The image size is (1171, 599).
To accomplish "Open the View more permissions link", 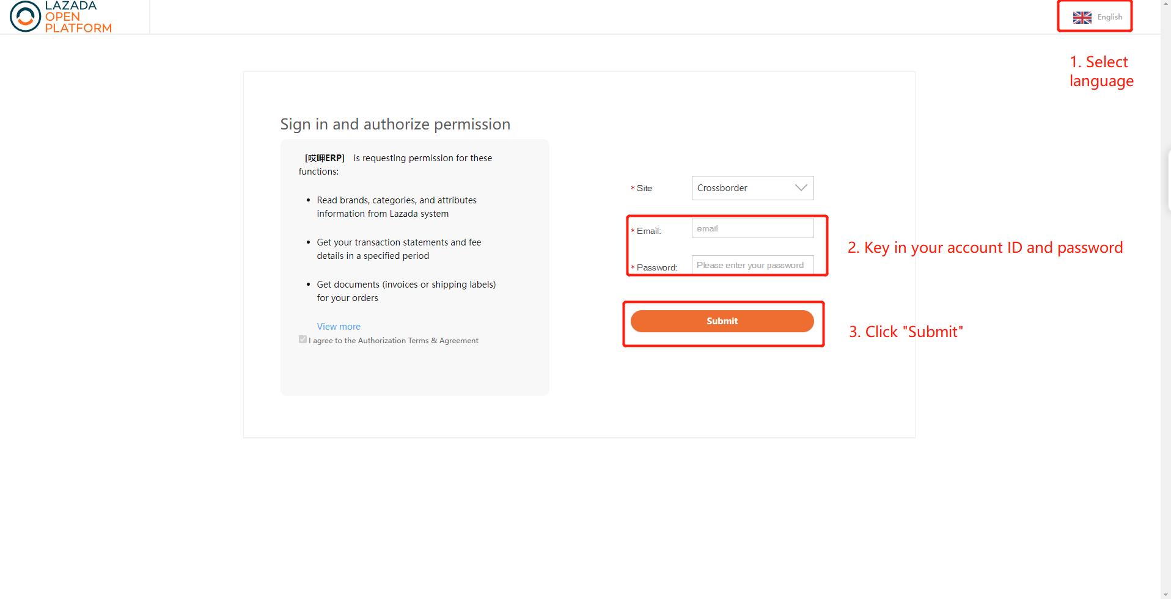I will [339, 327].
